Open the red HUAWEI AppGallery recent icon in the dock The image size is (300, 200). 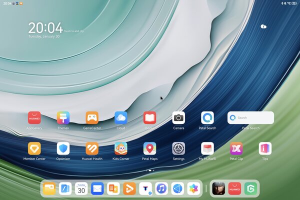[x=235, y=188]
